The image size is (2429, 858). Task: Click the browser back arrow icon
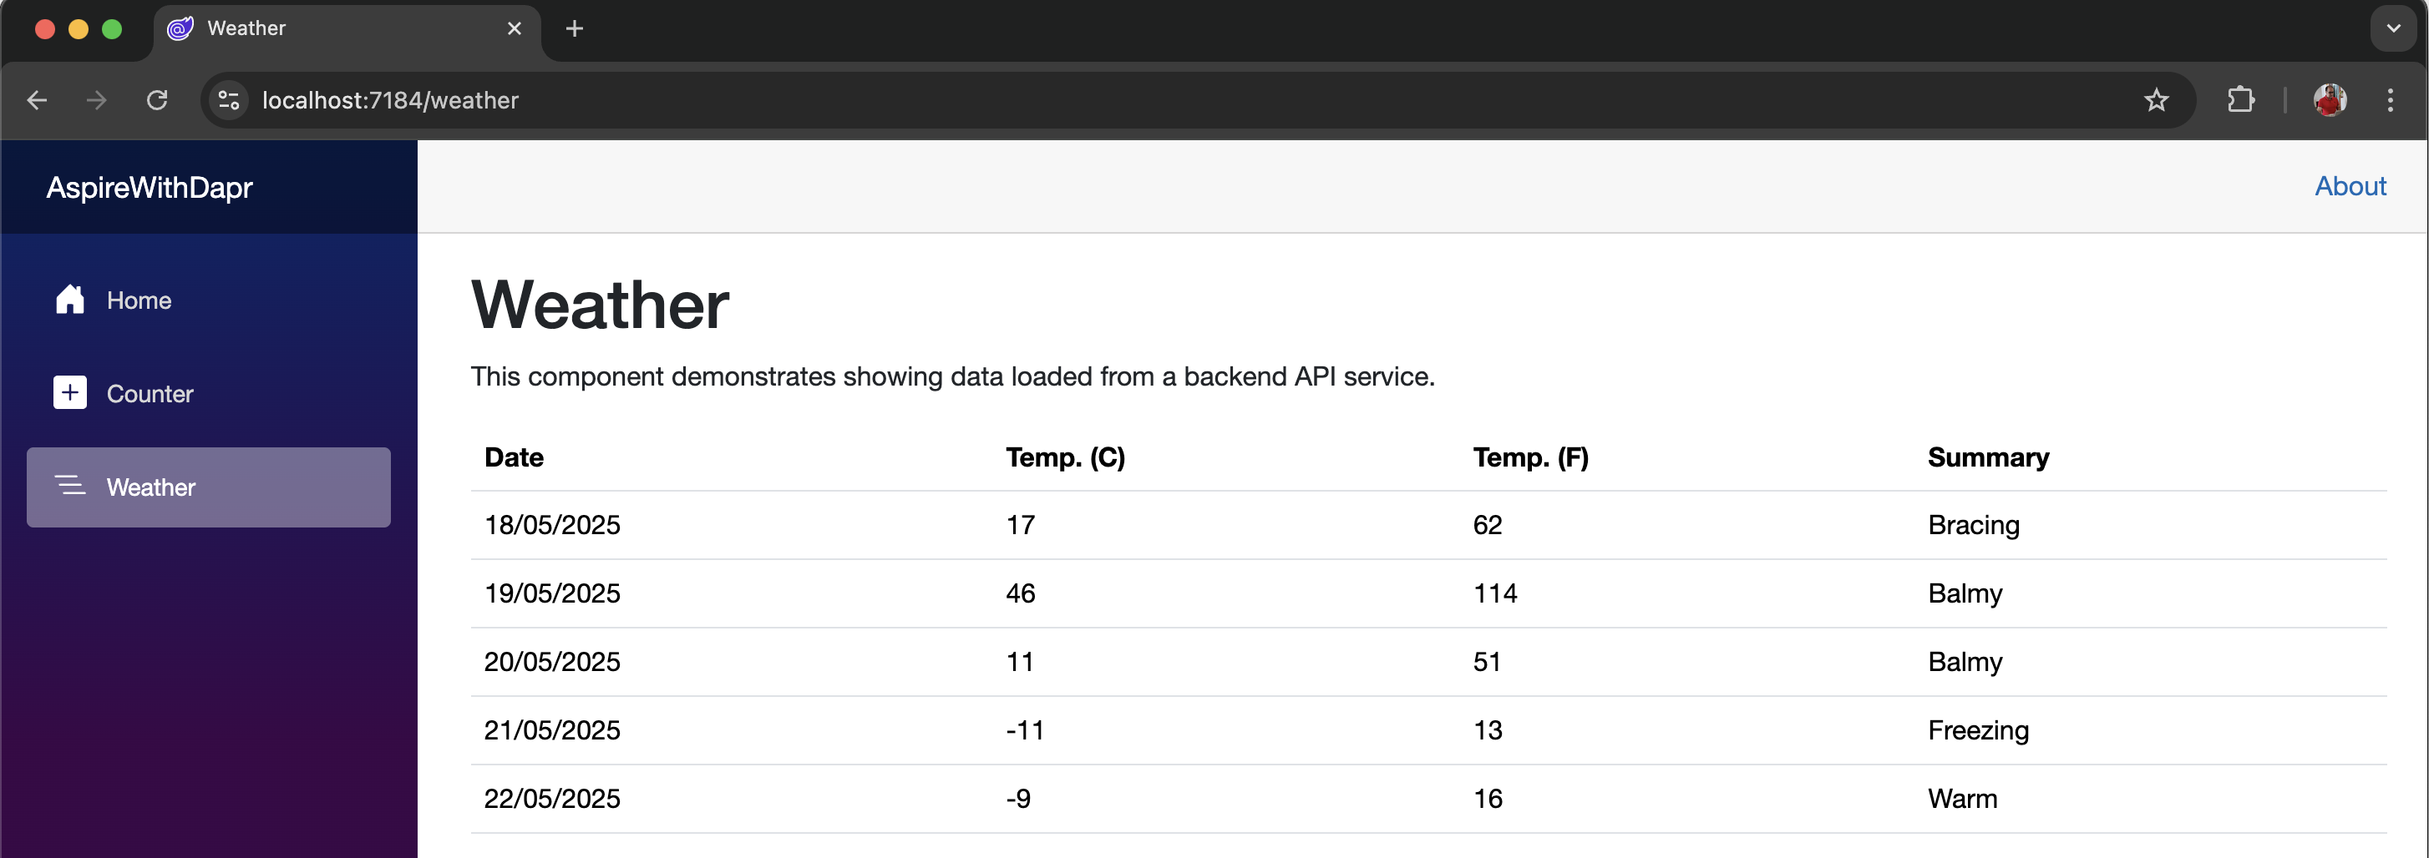coord(37,100)
